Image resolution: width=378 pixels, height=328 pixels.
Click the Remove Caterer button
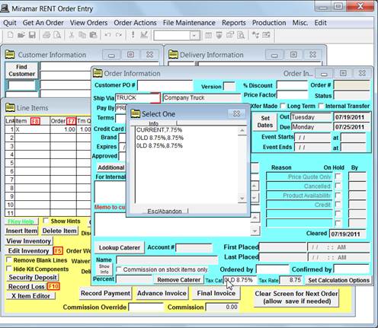179,280
